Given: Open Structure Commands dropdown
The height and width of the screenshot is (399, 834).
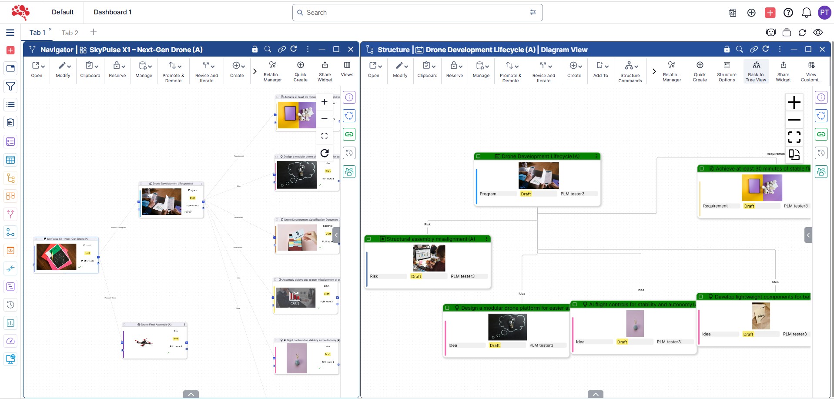Looking at the screenshot, I should point(630,66).
